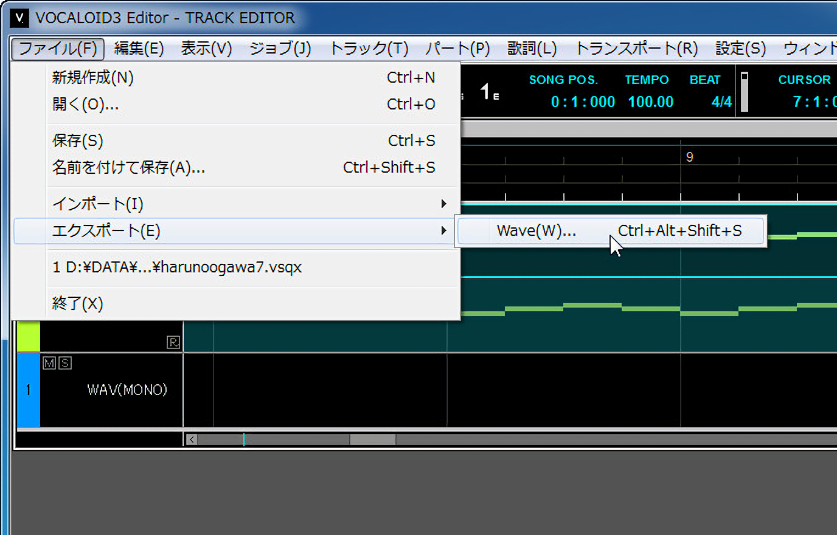Solo the WAV(MONO) track with S
The height and width of the screenshot is (535, 837).
tap(64, 363)
